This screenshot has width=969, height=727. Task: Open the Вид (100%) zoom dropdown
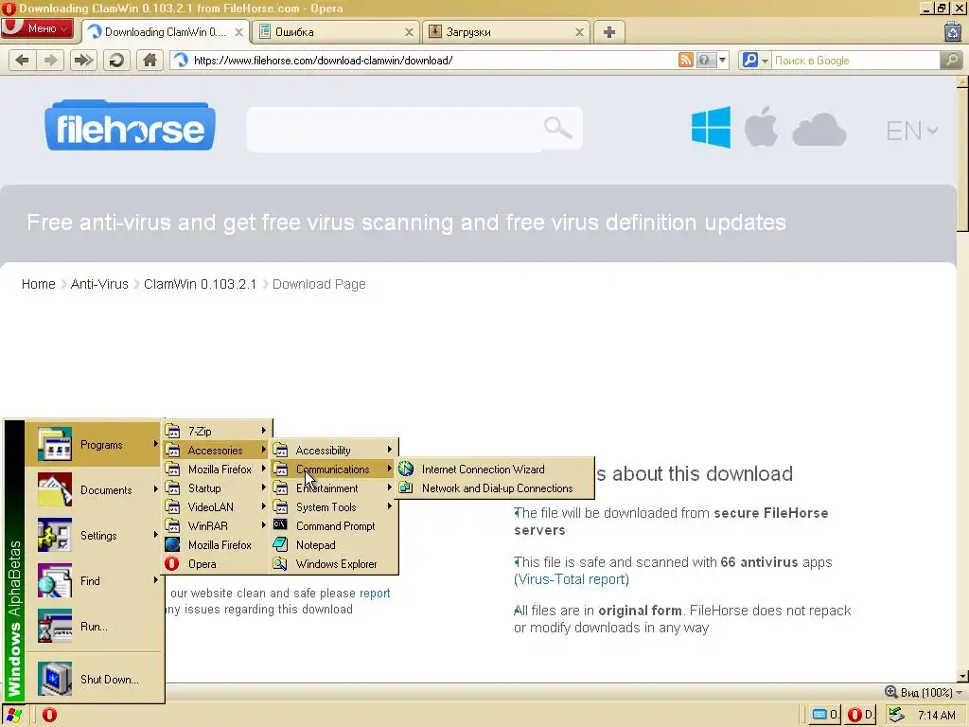click(924, 692)
